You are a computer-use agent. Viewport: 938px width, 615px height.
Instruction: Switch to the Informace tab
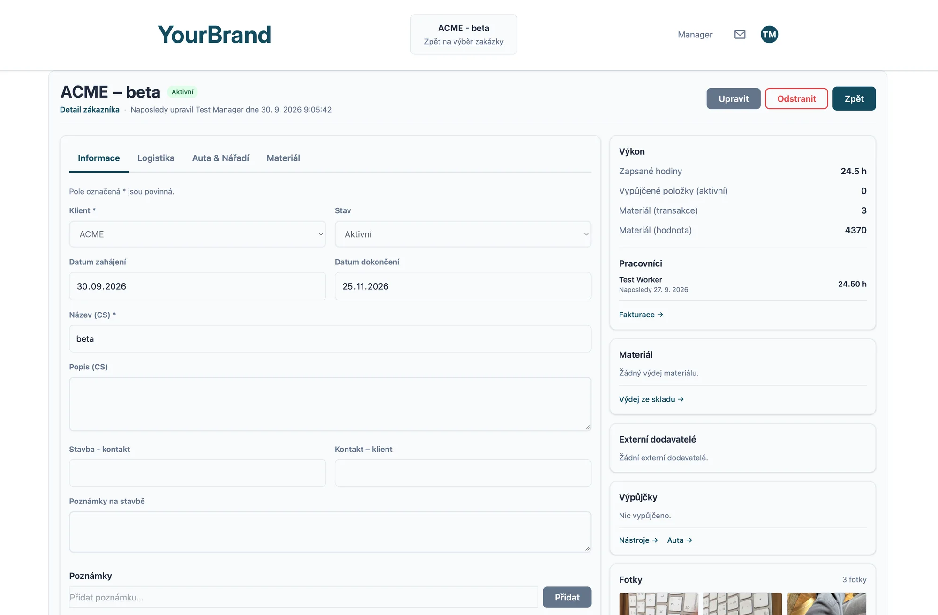click(98, 158)
